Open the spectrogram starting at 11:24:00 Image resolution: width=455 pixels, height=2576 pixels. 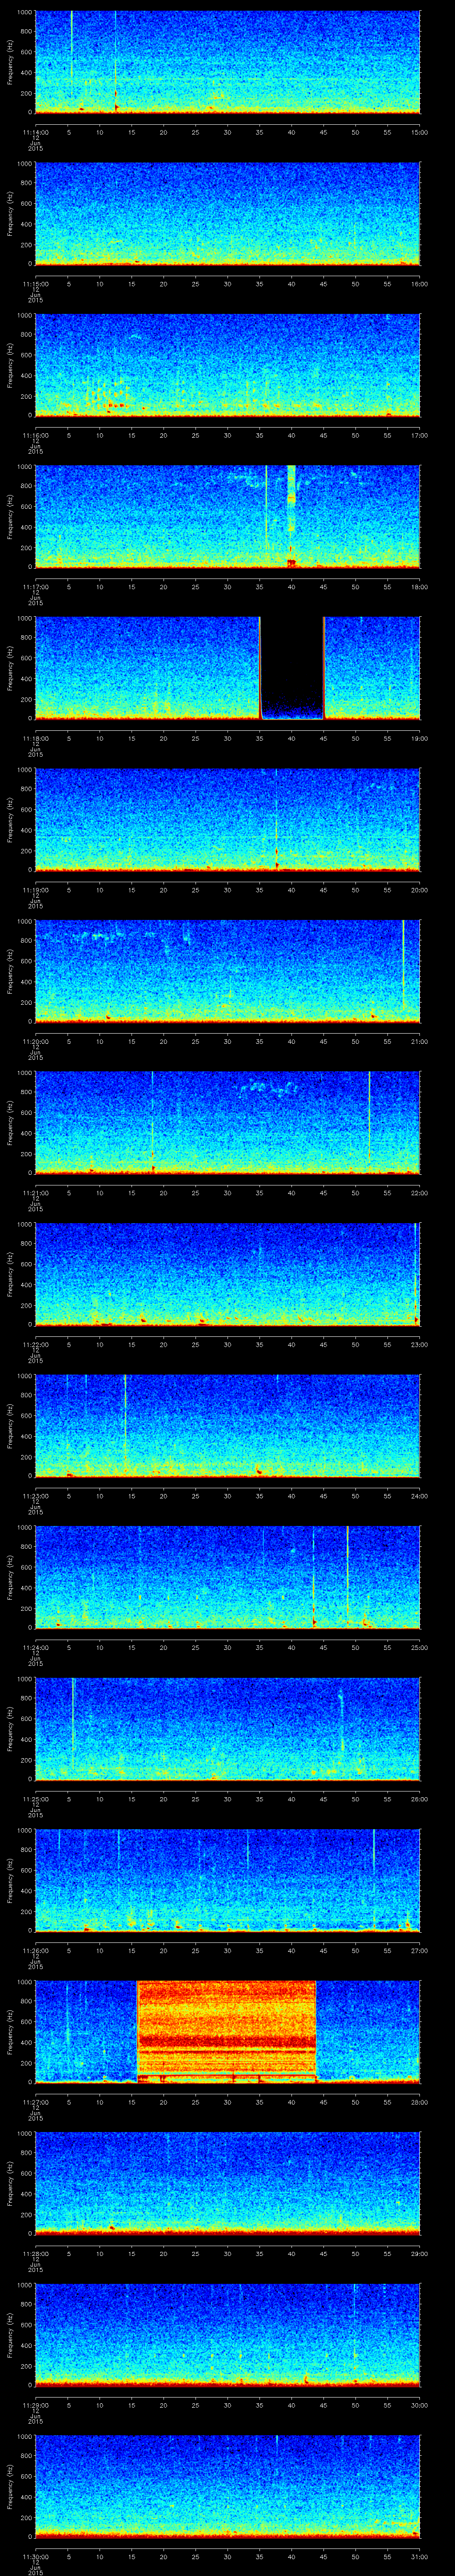tap(227, 1576)
